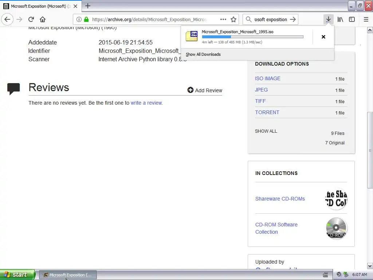
Task: Click the on-screen keyboard tray icon
Action: click(x=325, y=275)
